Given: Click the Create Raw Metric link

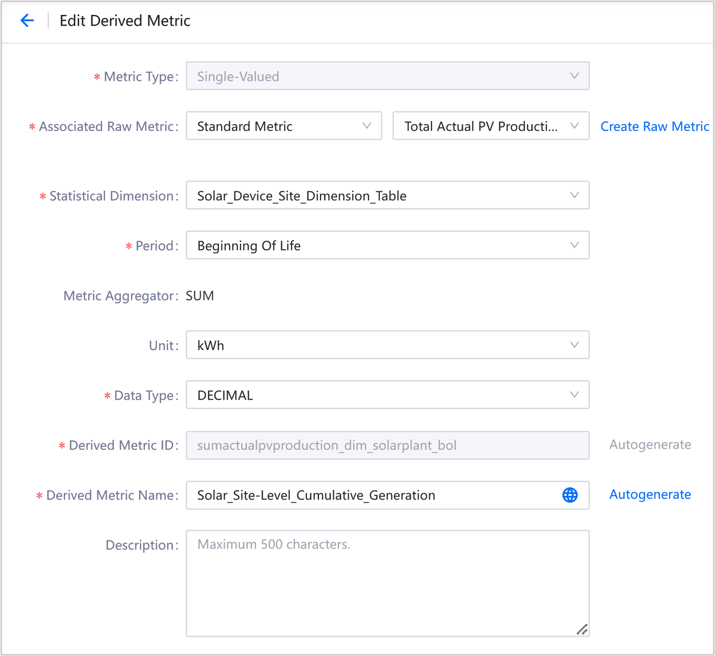Looking at the screenshot, I should point(654,126).
